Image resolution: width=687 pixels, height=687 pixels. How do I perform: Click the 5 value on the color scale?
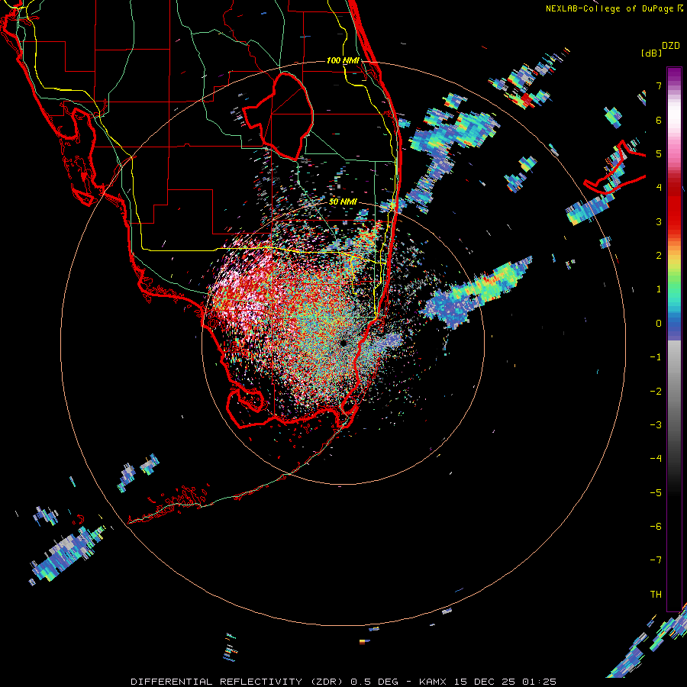(659, 153)
